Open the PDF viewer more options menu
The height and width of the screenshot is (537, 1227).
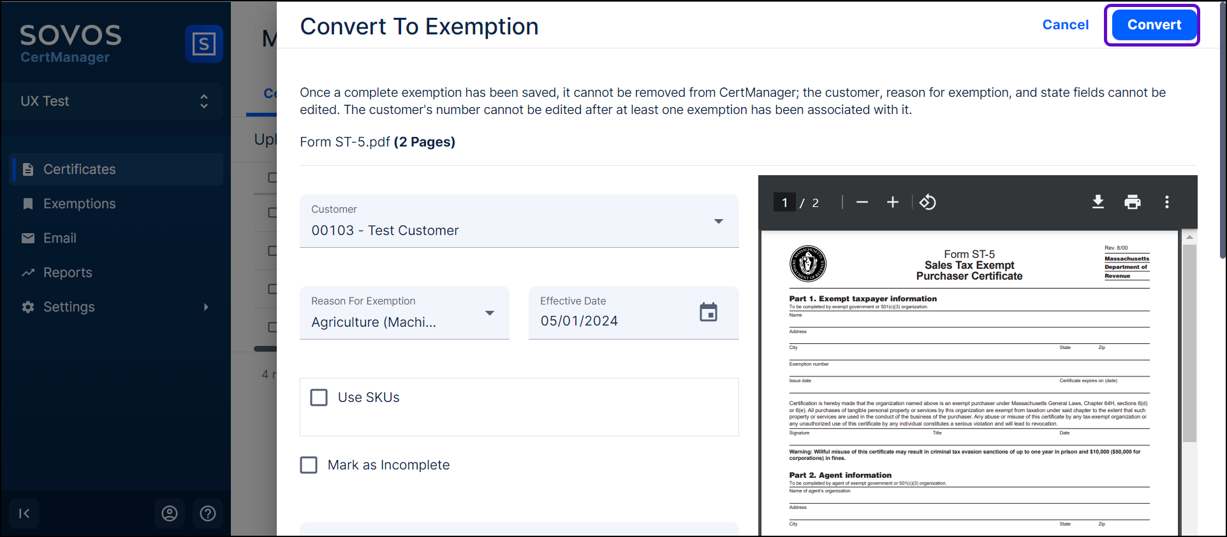(1166, 203)
